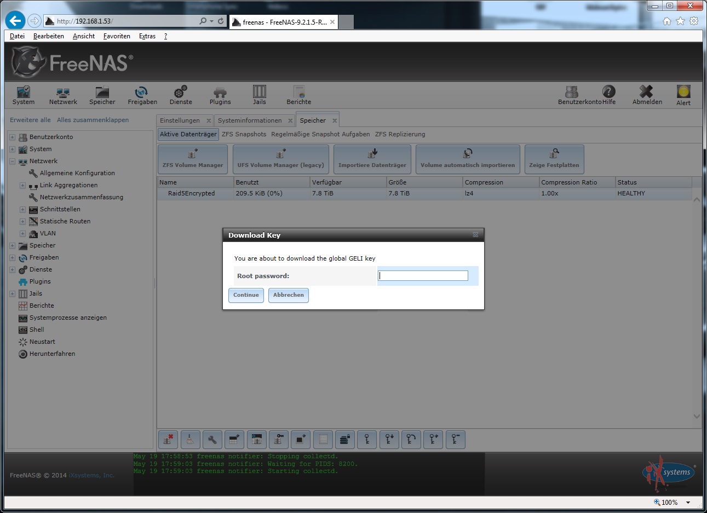Focus the Root password field
707x513 pixels.
423,276
